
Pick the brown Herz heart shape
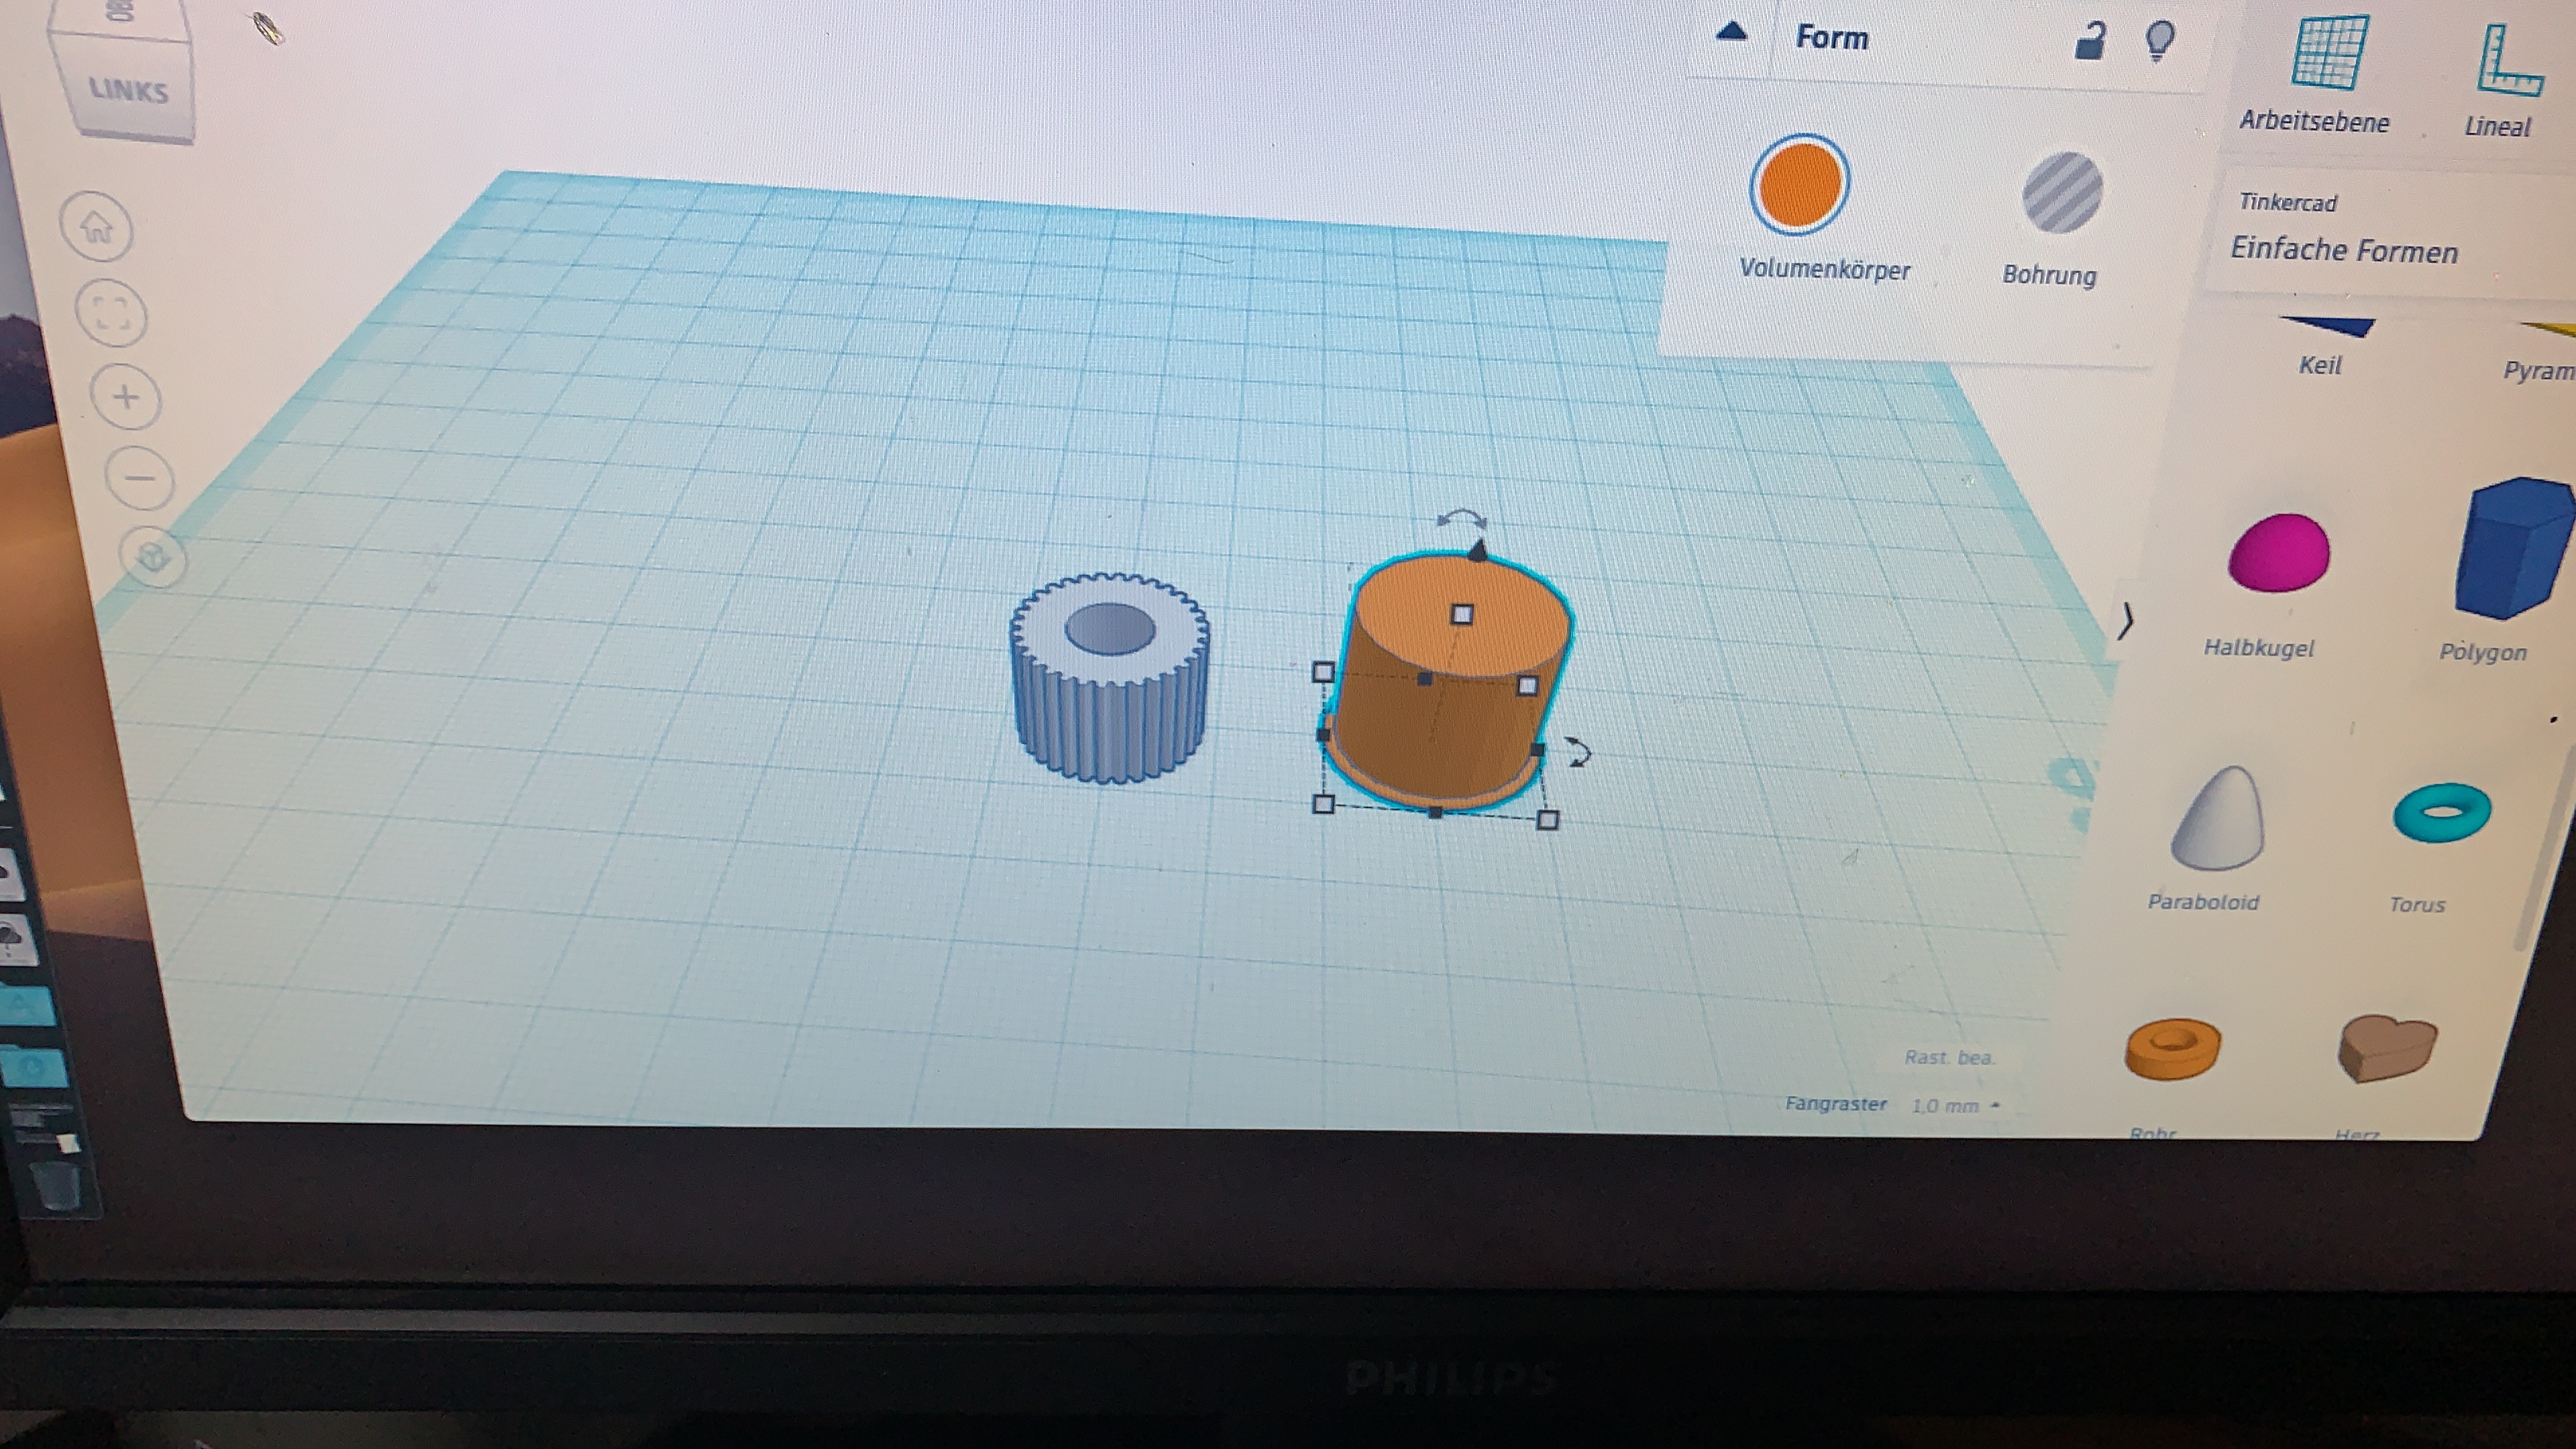pyautogui.click(x=2387, y=1047)
